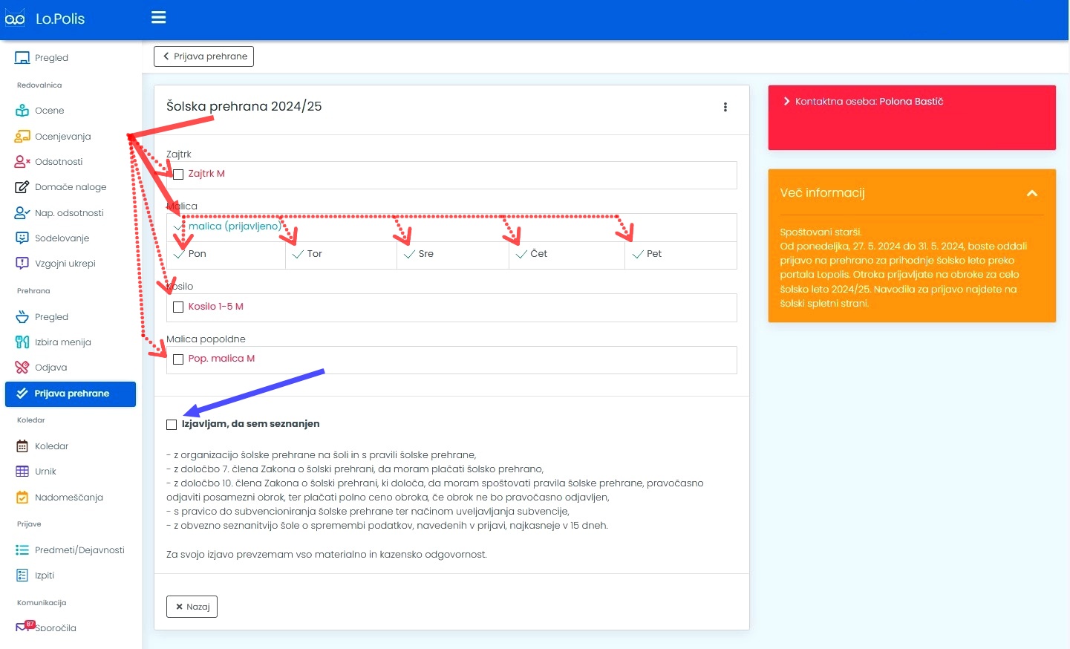
Task: Toggle the Pet day checkmark
Action: [638, 254]
